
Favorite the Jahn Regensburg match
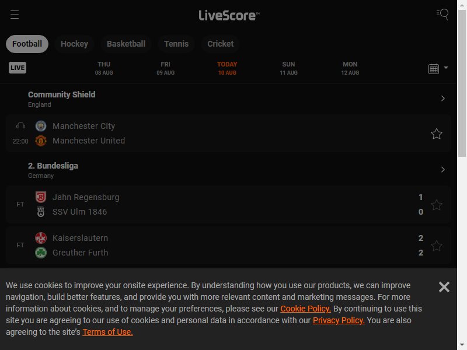[x=436, y=205]
